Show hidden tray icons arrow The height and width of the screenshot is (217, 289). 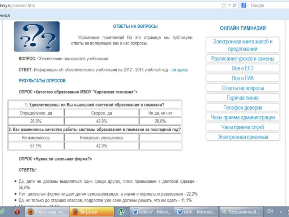click(281, 212)
